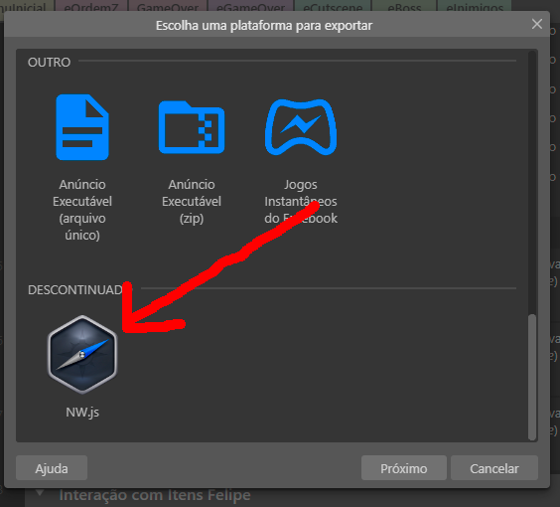This screenshot has width=560, height=507.
Task: Switch to the GameOver tab
Action: coord(168,6)
